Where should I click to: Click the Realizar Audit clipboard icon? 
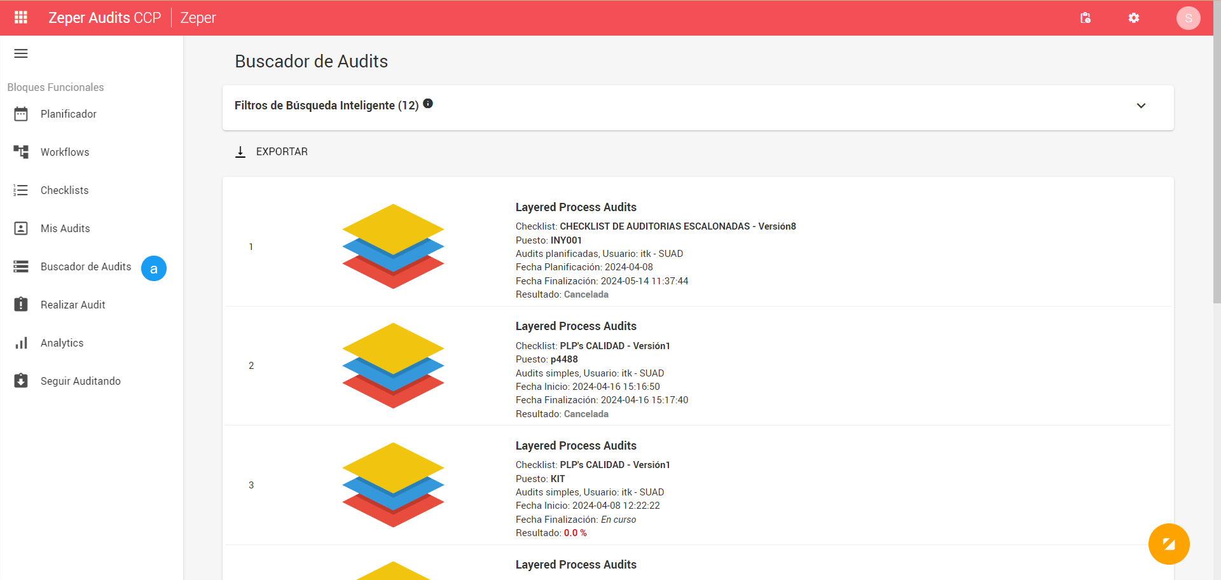(21, 304)
